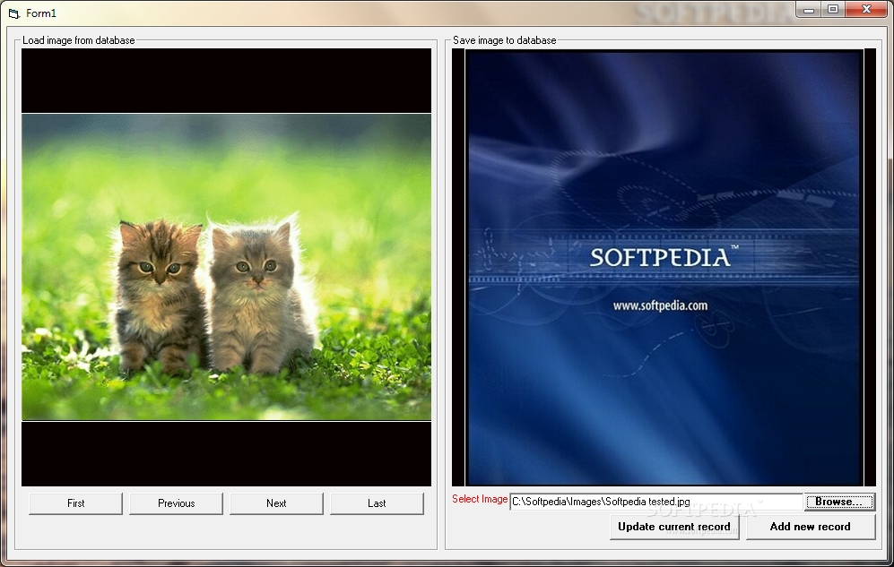Maximize the Form1 window
This screenshot has height=567, width=894.
(x=833, y=10)
